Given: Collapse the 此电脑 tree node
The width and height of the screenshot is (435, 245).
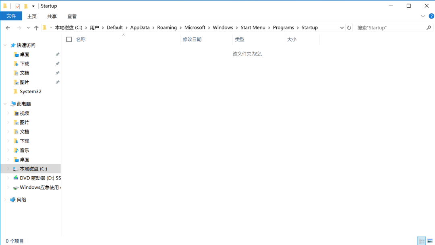Looking at the screenshot, I should tap(5, 104).
